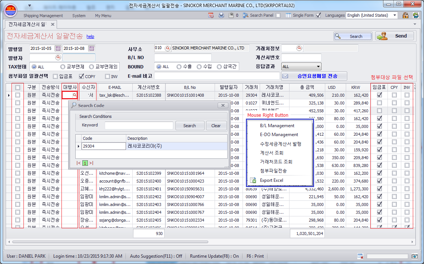Click Clear in the Search Code dialog
Image resolution: width=424 pixels, height=264 pixels.
click(216, 126)
